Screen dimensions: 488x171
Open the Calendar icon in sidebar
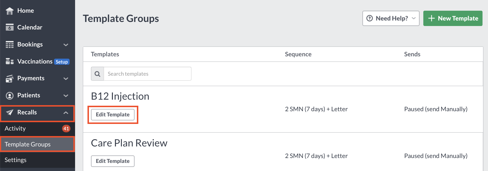(x=10, y=27)
